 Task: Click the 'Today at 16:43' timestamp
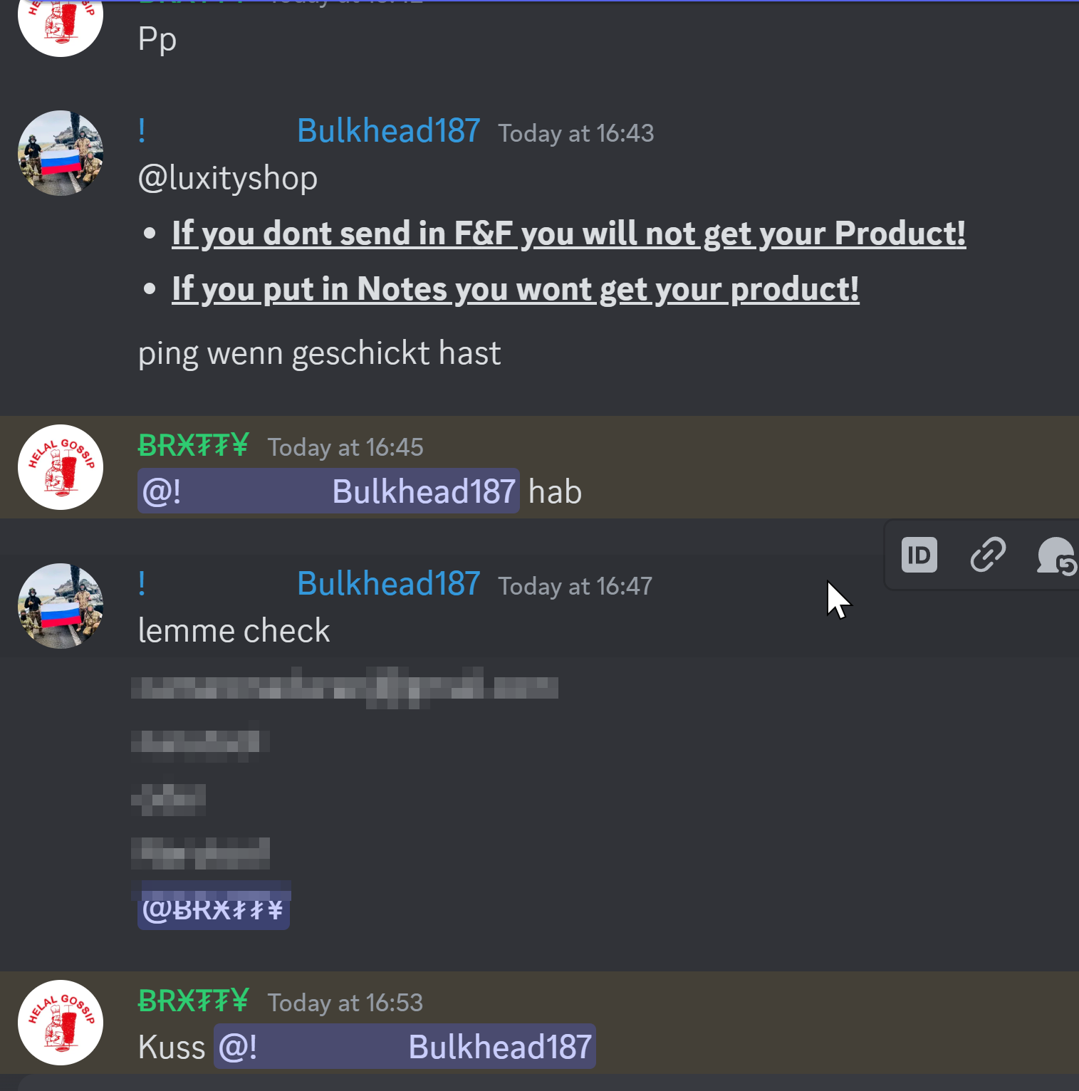[575, 133]
